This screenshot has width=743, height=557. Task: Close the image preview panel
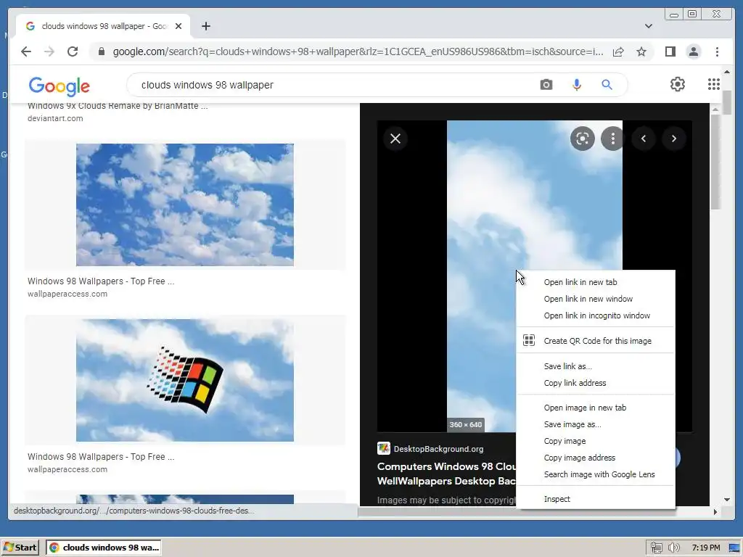(x=395, y=139)
